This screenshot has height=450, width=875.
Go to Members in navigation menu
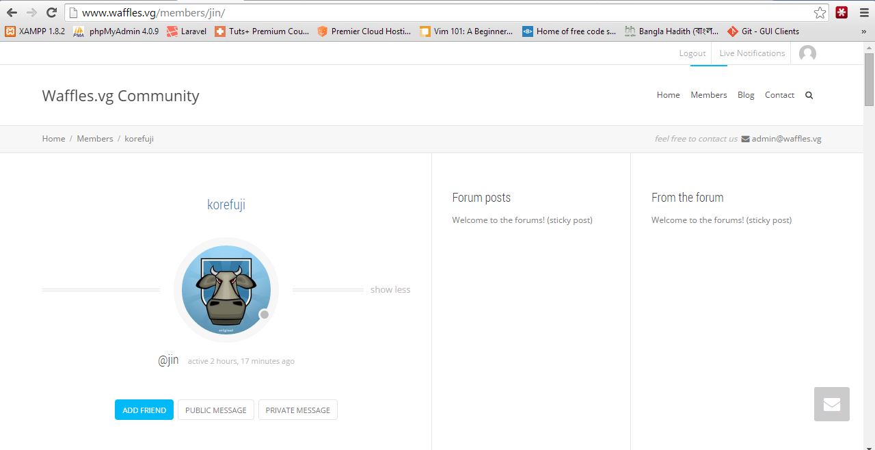coord(708,95)
